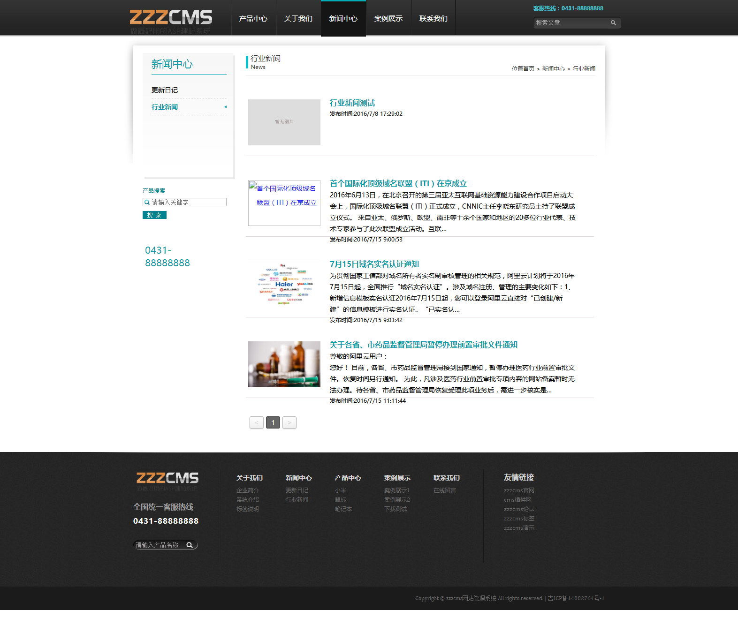The width and height of the screenshot is (738, 617).
Task: Click the footer product search magnifier icon
Action: pos(190,545)
